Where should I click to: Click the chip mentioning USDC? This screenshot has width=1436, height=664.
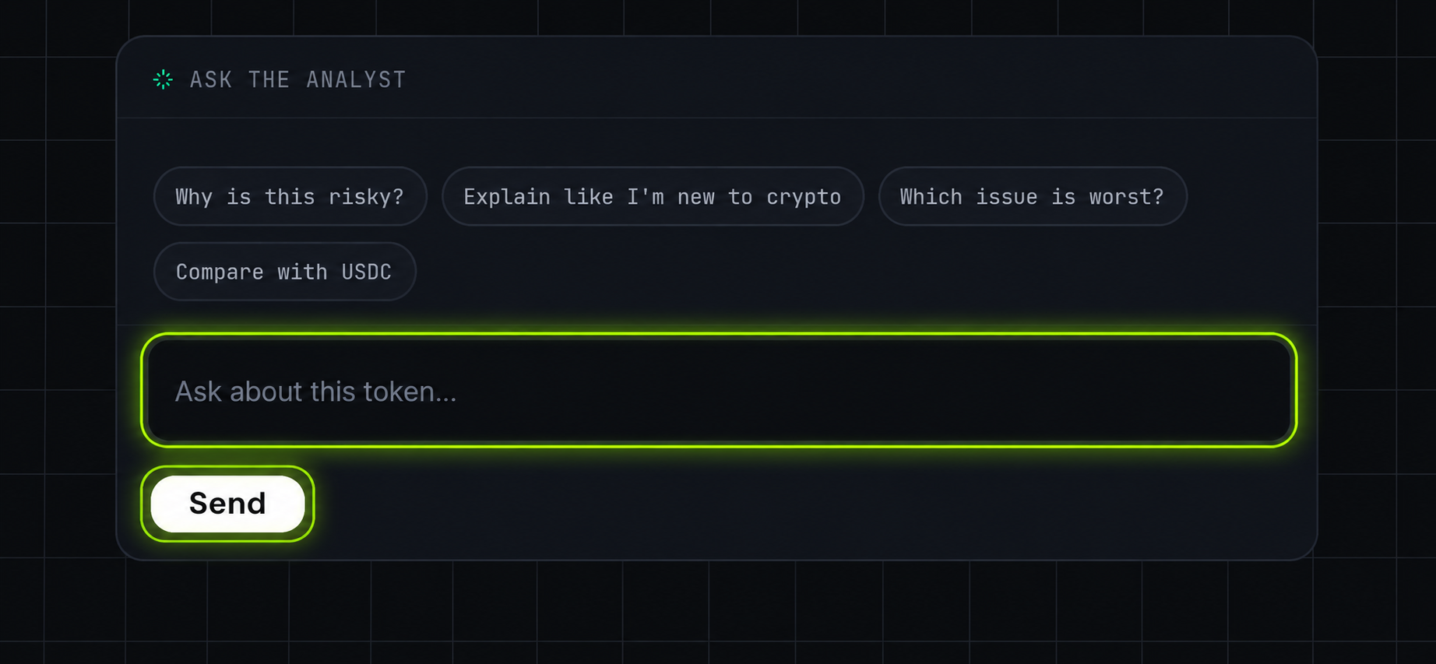pos(284,272)
